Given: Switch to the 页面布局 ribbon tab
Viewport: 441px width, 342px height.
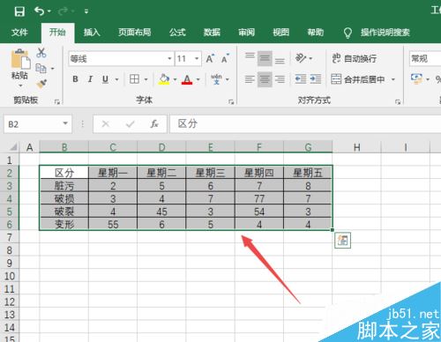Looking at the screenshot, I should pyautogui.click(x=135, y=32).
